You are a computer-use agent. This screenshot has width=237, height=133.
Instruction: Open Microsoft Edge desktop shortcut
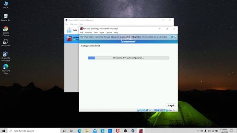click(6, 69)
